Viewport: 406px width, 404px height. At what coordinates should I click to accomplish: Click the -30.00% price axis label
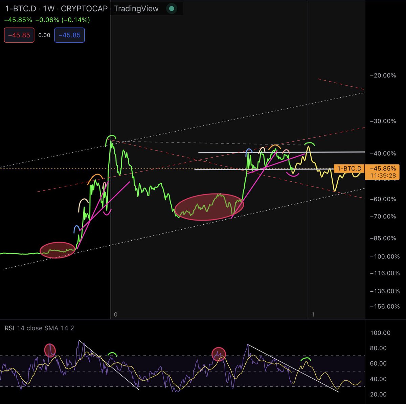click(383, 121)
